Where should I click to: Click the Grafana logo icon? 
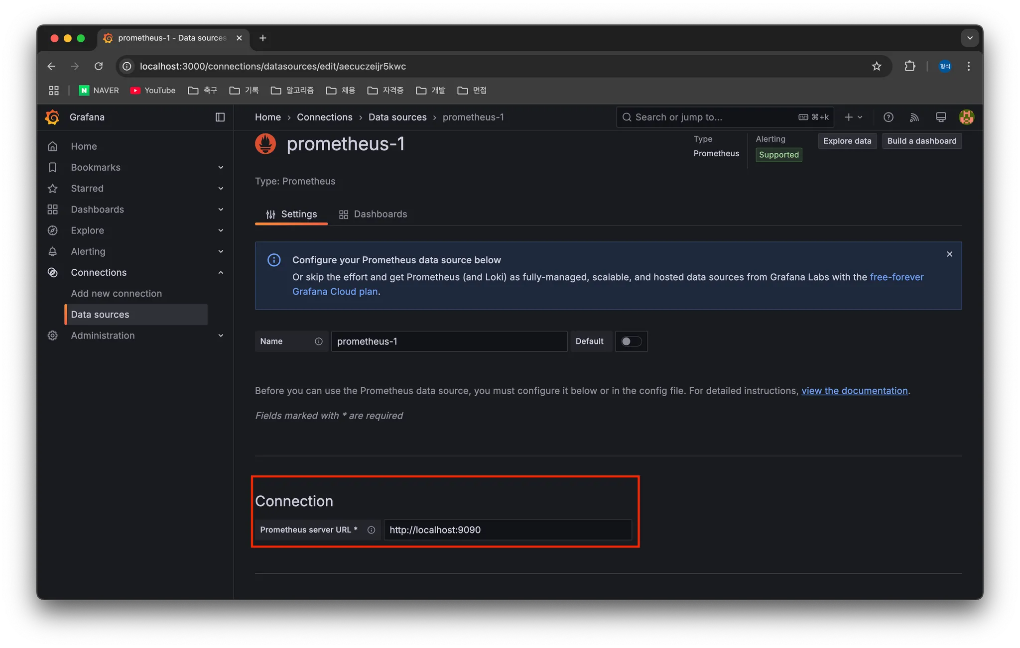pos(52,117)
